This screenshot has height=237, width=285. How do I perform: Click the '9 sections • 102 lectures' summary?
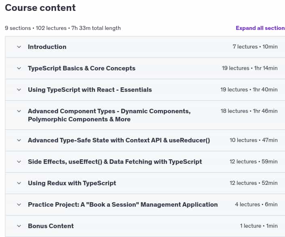click(x=63, y=28)
